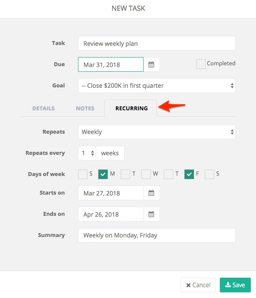
Task: Cancel the new task dialog
Action: tap(198, 285)
